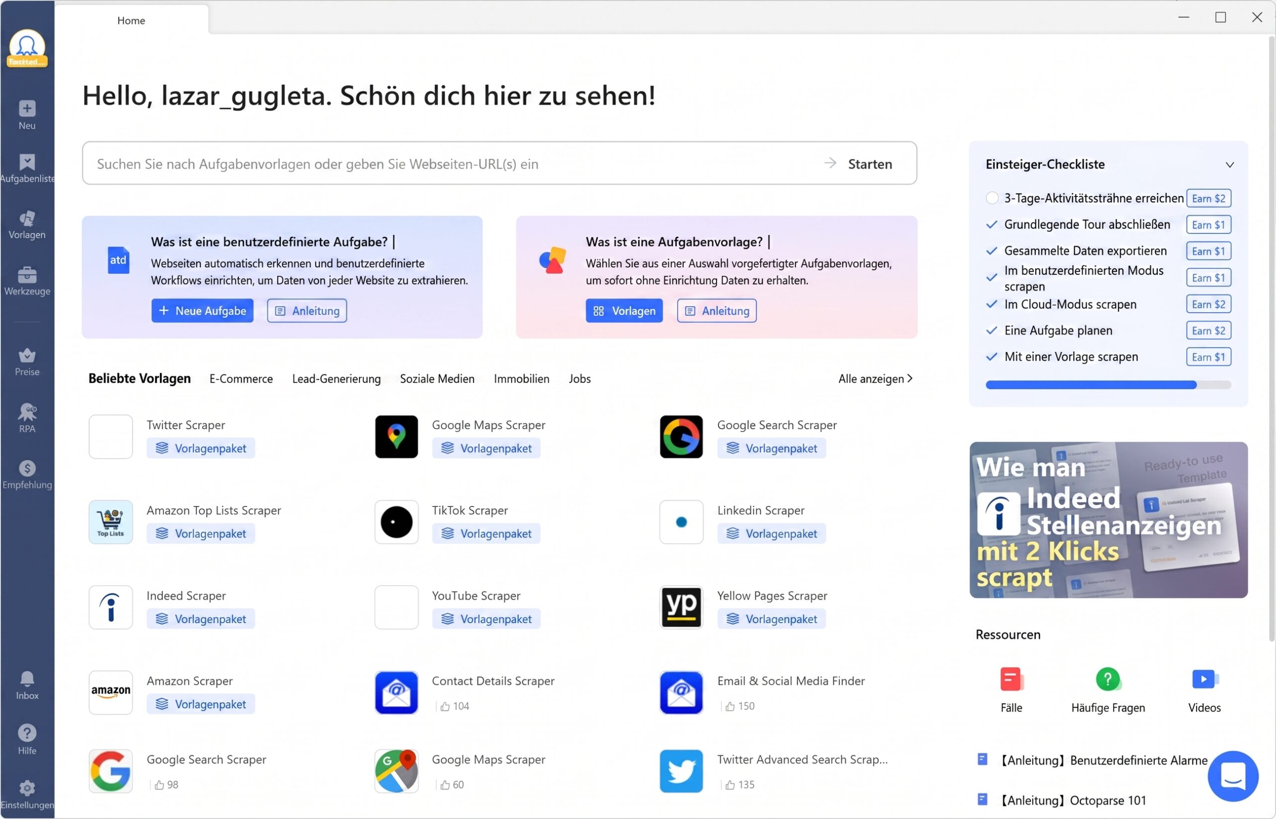
Task: Open Aufgabenliste in the sidebar
Action: coord(27,168)
